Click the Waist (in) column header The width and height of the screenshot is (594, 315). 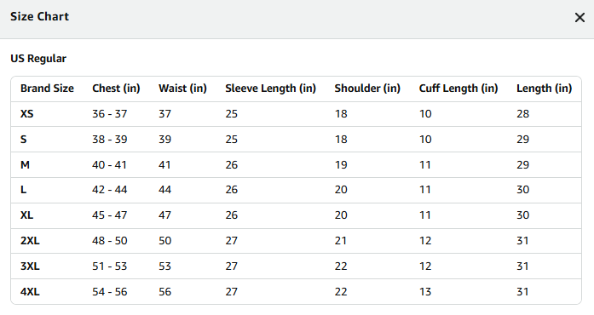coord(182,89)
